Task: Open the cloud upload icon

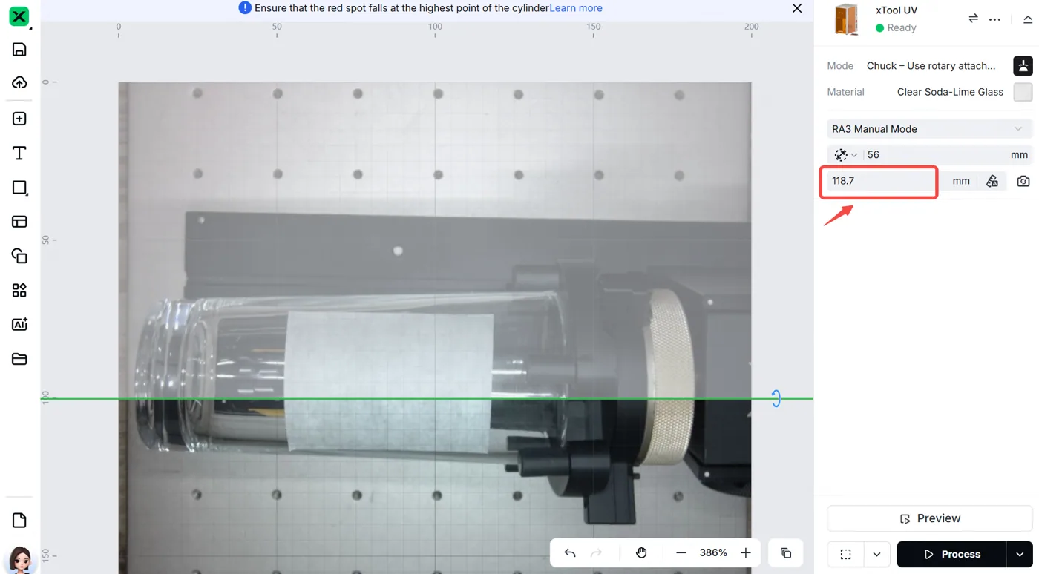Action: [19, 82]
